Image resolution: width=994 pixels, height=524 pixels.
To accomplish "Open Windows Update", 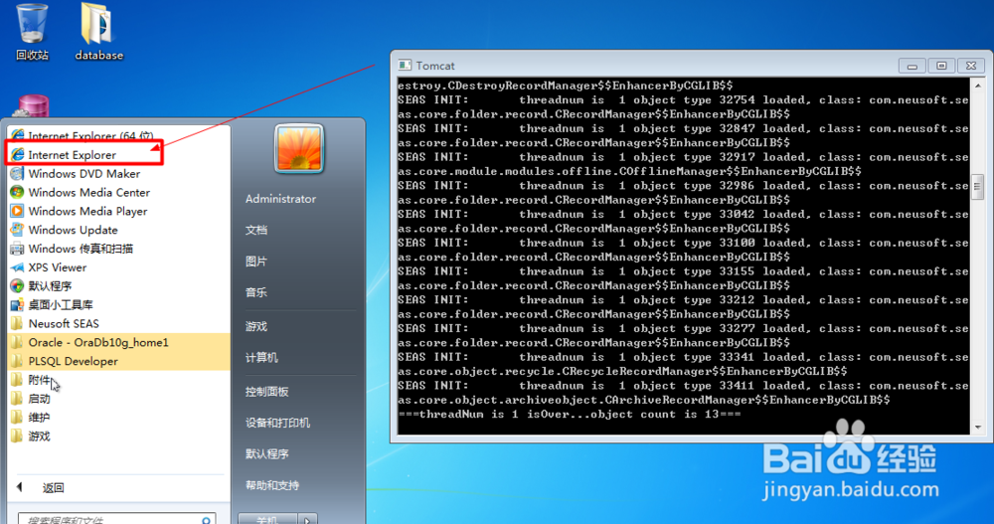I will tap(73, 230).
